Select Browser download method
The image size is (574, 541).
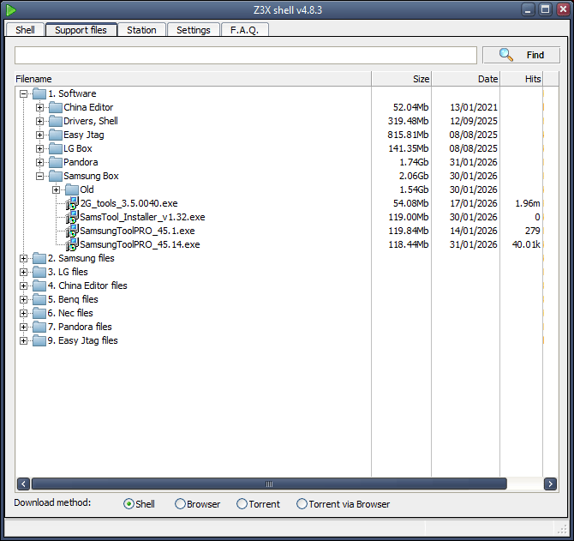point(180,504)
